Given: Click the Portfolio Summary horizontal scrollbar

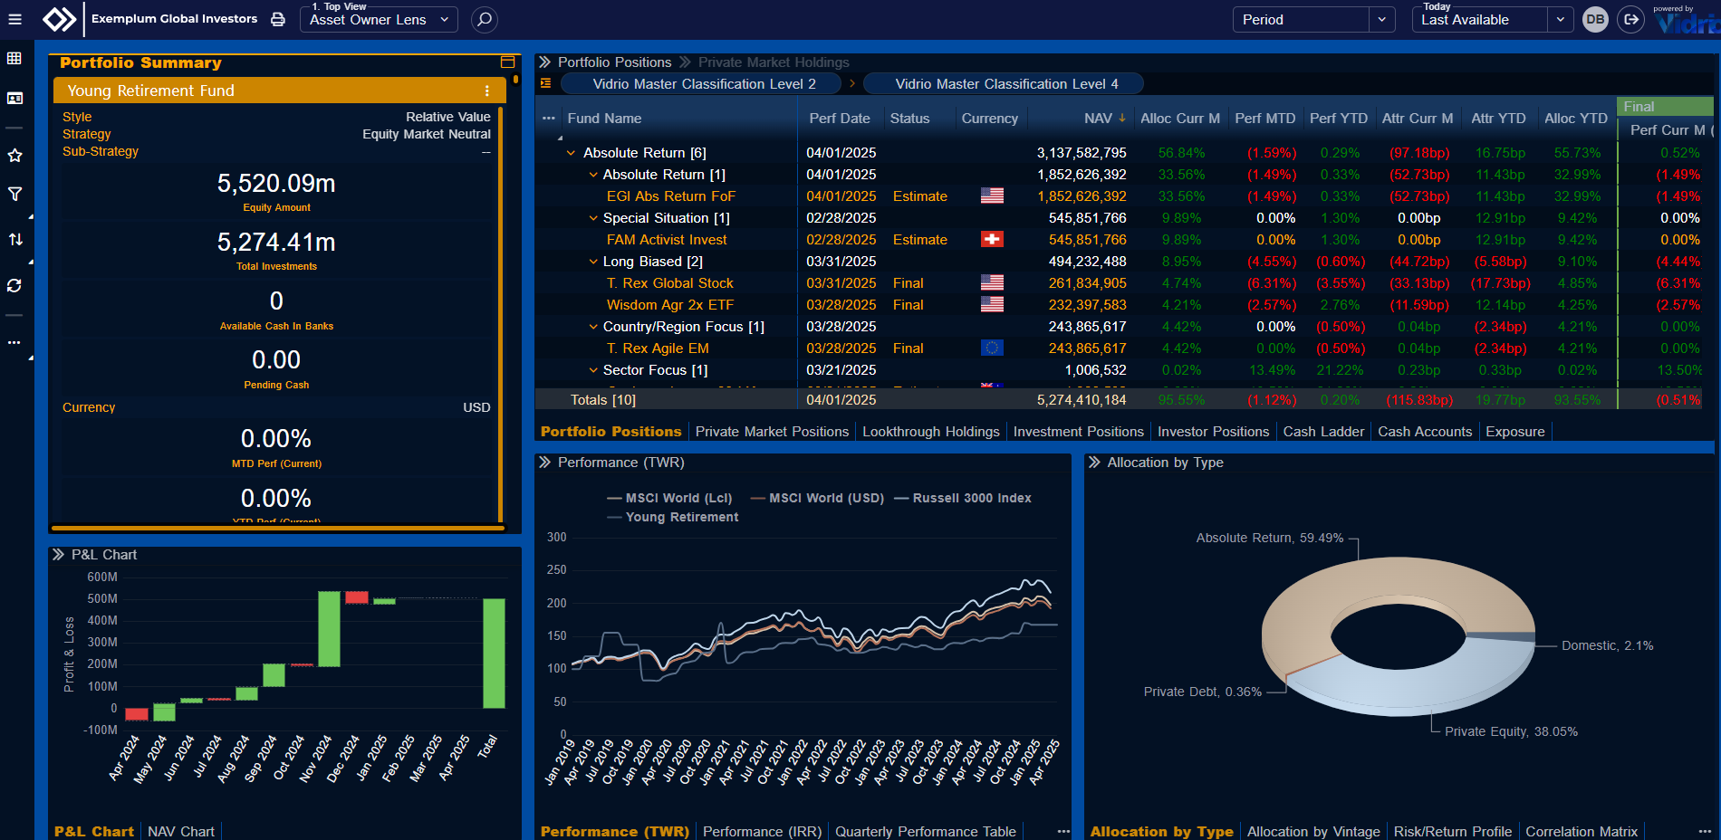Looking at the screenshot, I should [x=278, y=528].
